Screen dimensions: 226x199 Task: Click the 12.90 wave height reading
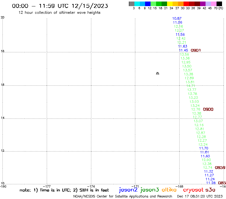click(x=206, y=160)
